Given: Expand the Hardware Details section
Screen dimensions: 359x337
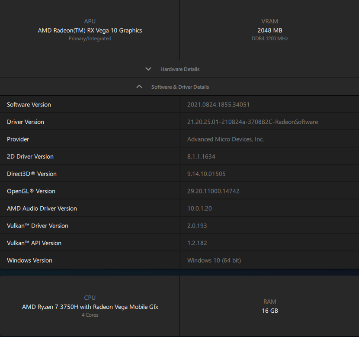Looking at the screenshot, I should (x=179, y=69).
